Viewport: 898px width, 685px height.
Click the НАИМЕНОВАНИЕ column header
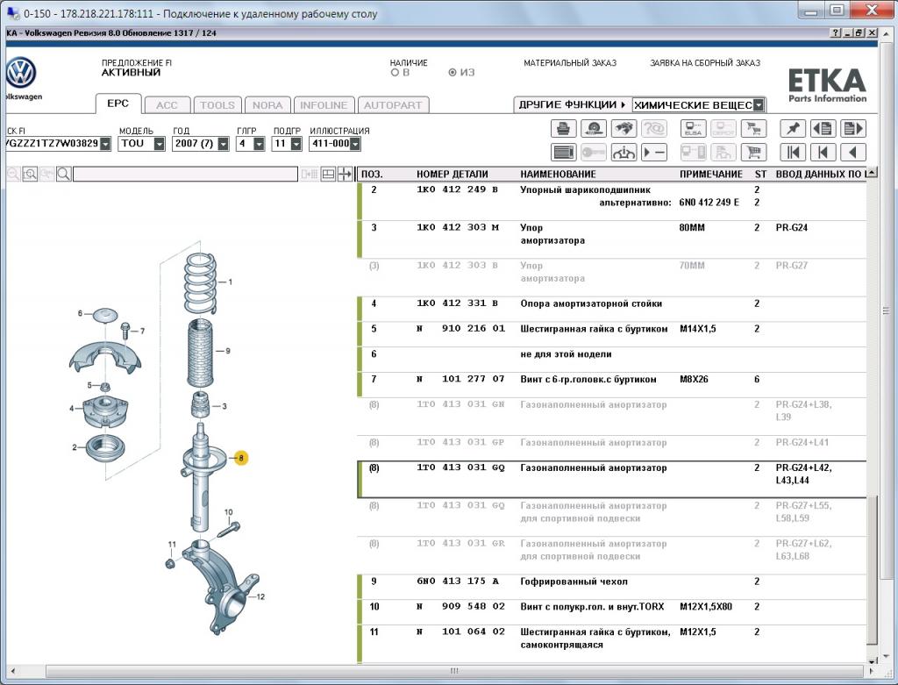click(x=558, y=175)
